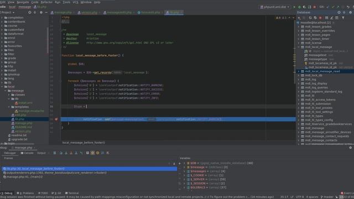
Task: Click the Database panel red stop icon
Action: click(320, 18)
